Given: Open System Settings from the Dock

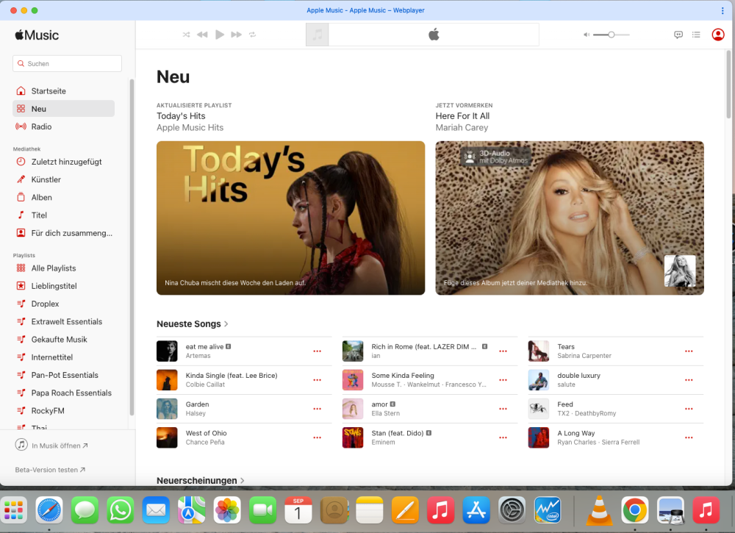Looking at the screenshot, I should (x=512, y=510).
